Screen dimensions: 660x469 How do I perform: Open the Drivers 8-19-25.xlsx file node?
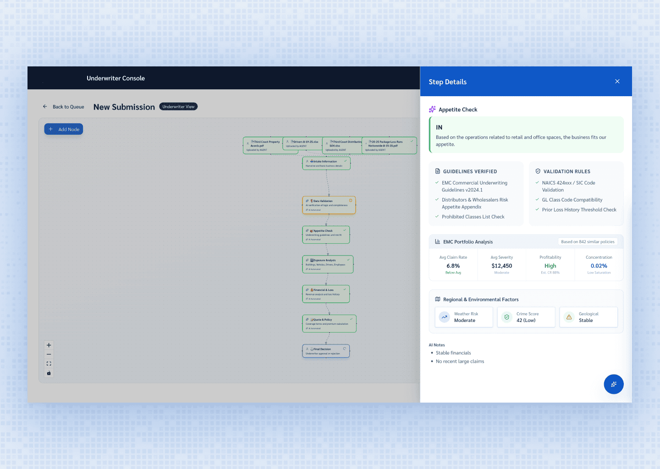click(302, 144)
